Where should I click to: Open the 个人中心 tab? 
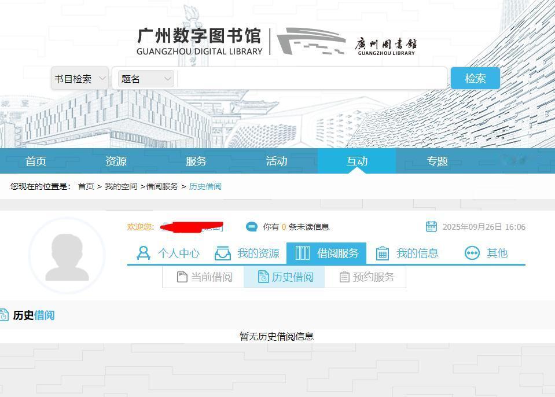coord(168,253)
